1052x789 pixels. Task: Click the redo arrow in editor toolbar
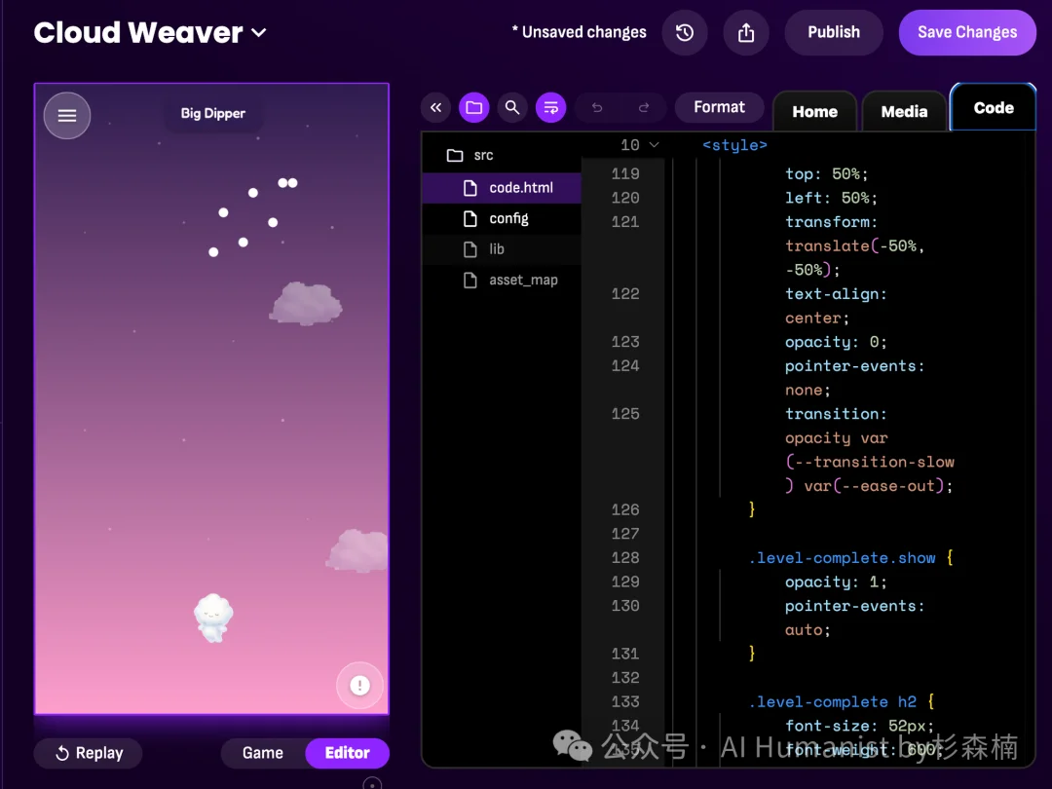click(x=644, y=107)
